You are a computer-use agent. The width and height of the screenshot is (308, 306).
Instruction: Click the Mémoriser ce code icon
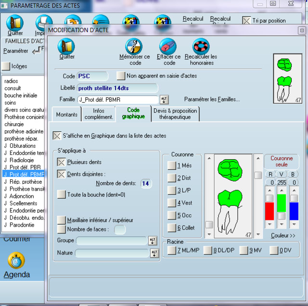[134, 46]
